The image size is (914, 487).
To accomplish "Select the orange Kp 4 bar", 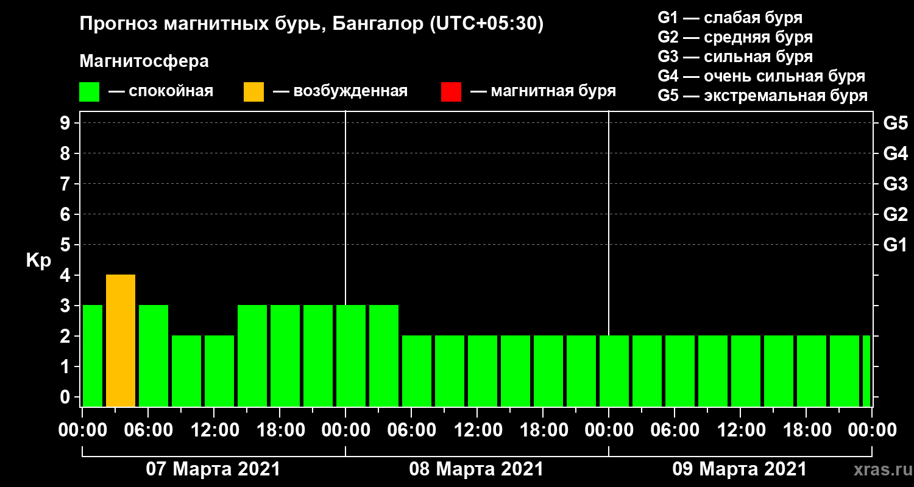I will (121, 341).
